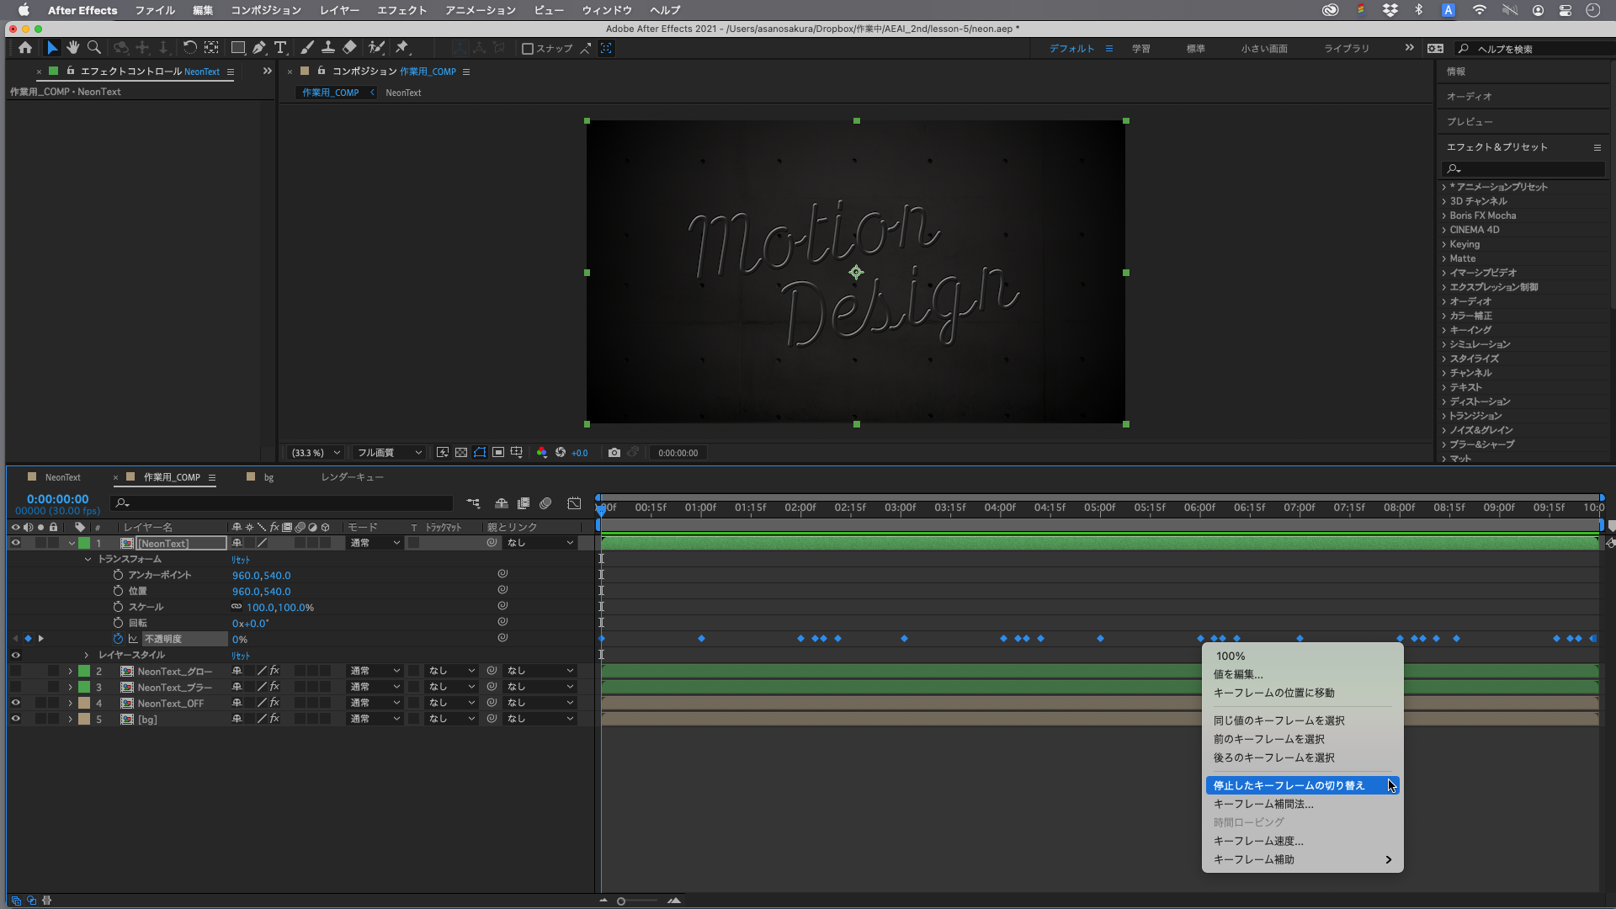1616x909 pixels.
Task: Select the Pen tool
Action: click(259, 48)
